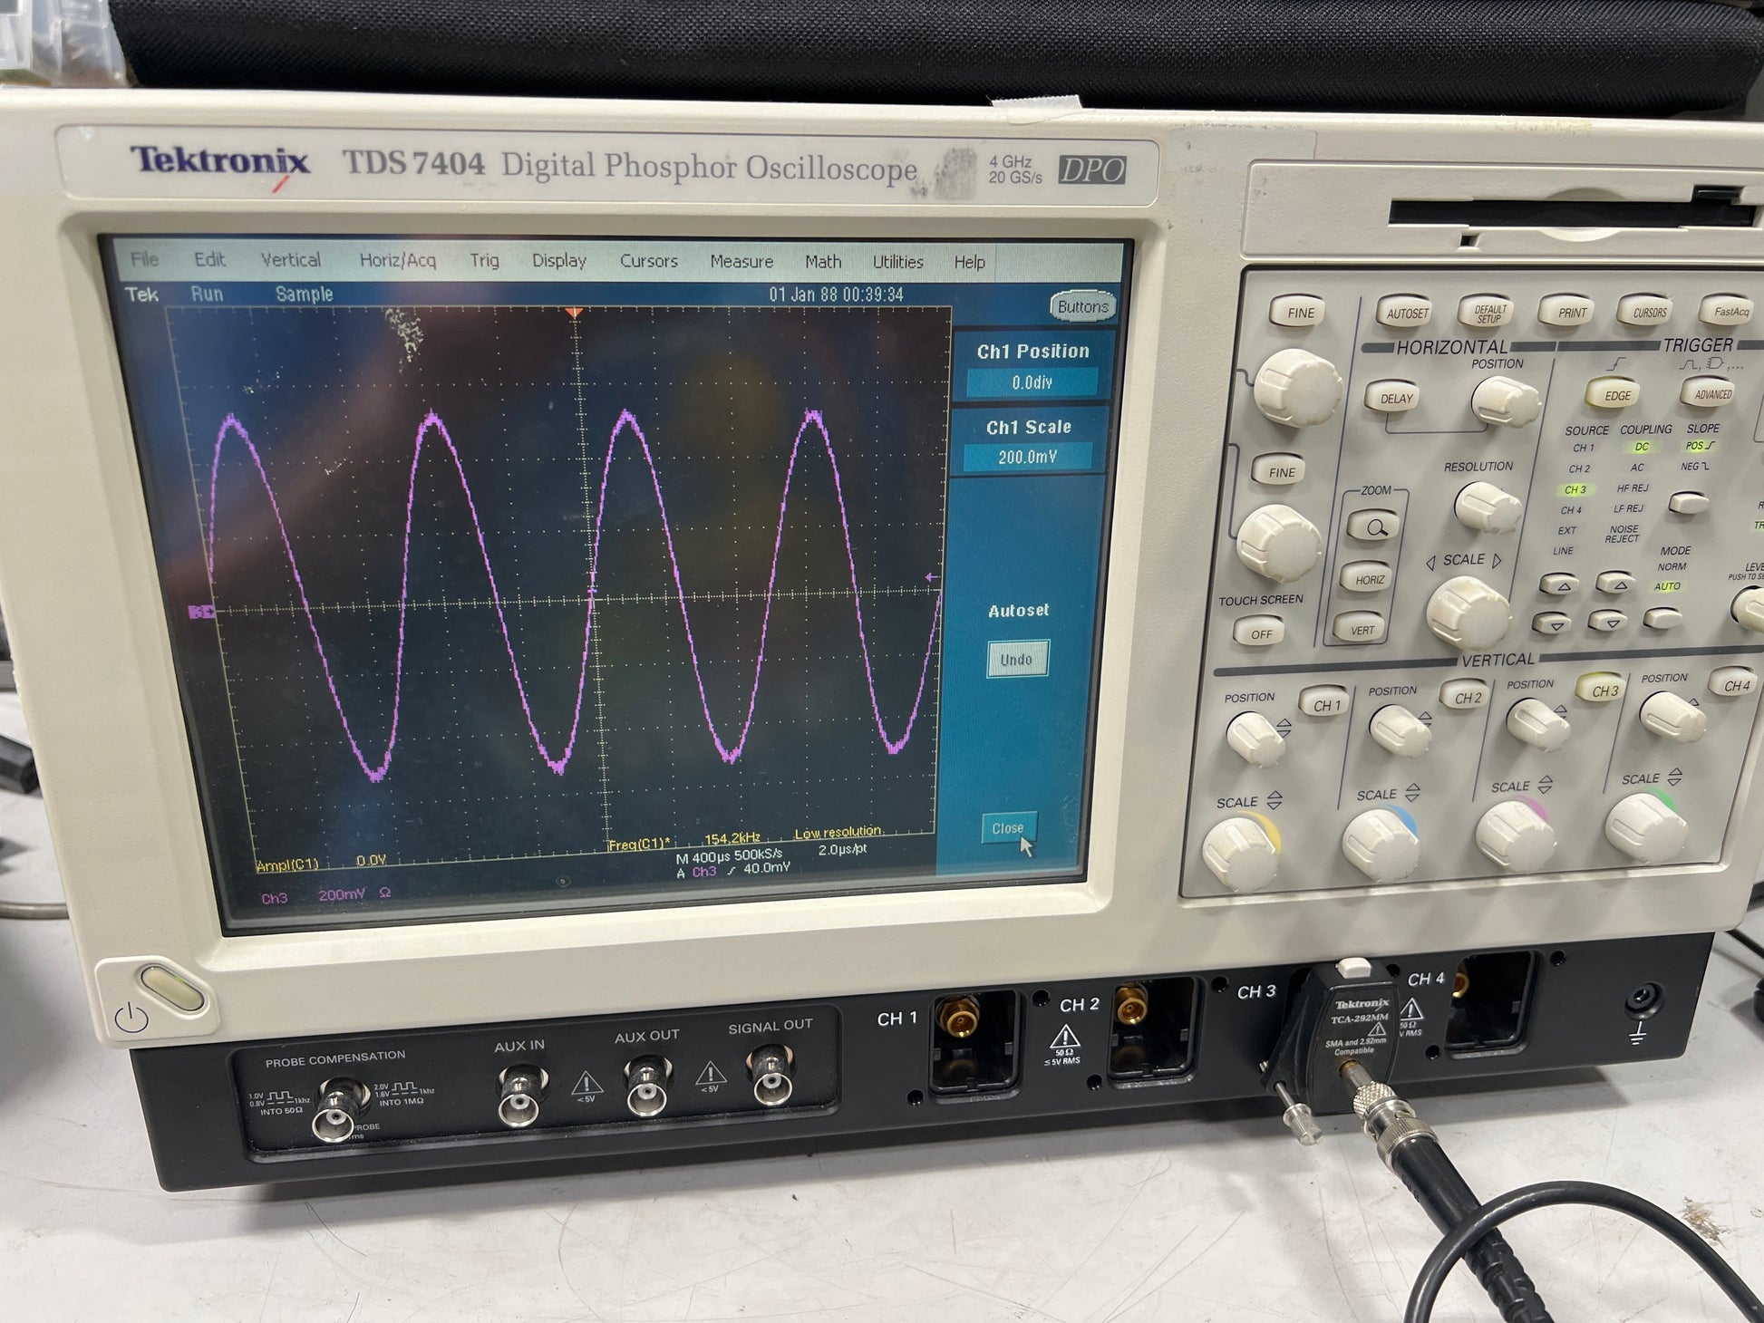Click the Ch3 200mV scale readout

coord(326,896)
